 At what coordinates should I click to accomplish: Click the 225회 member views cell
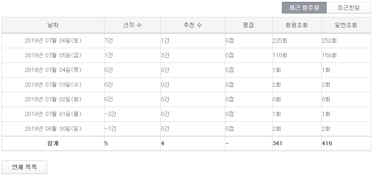(280, 41)
